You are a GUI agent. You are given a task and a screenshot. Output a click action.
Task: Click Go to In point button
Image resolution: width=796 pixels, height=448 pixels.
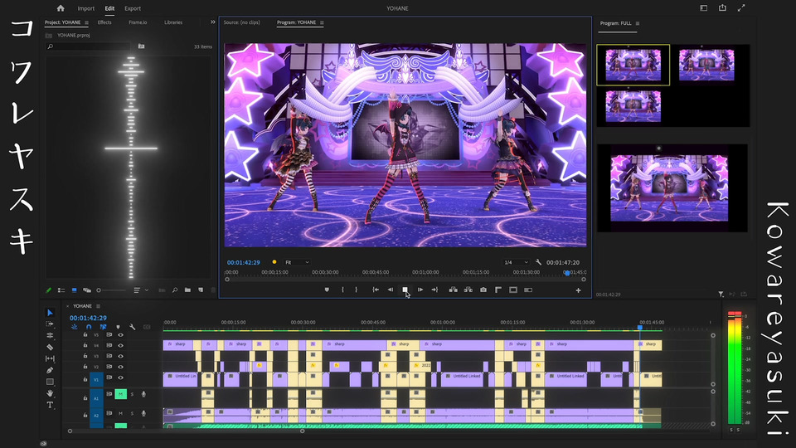[376, 290]
